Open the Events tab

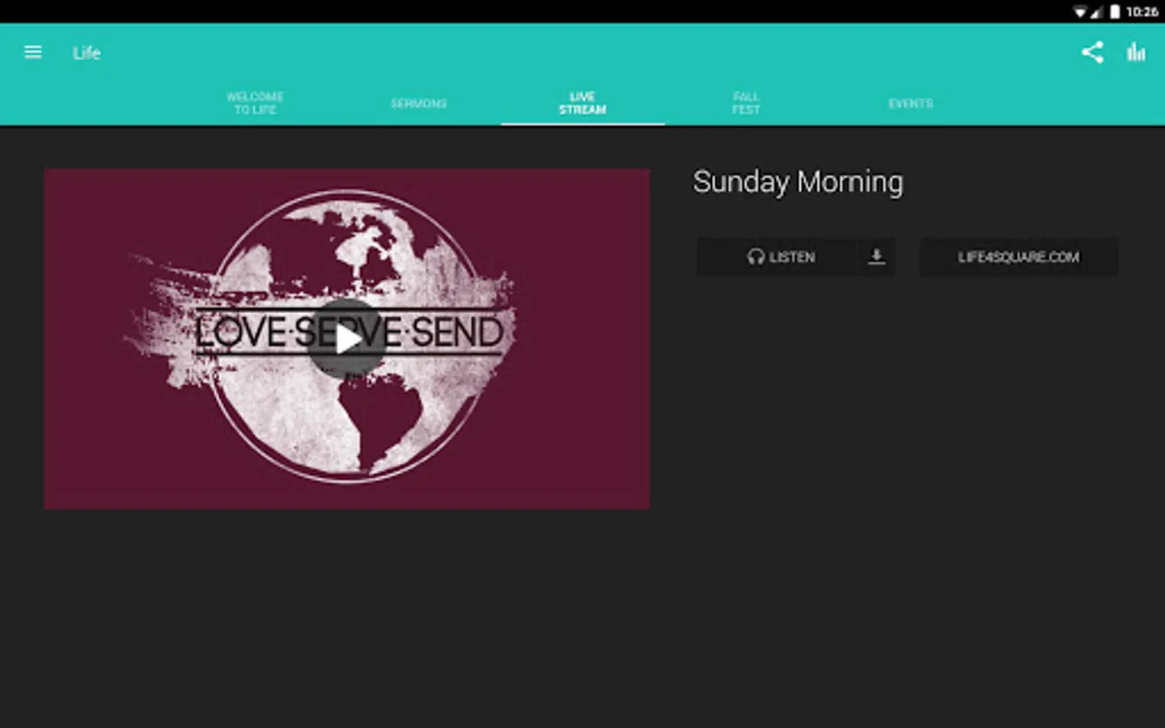tap(911, 104)
